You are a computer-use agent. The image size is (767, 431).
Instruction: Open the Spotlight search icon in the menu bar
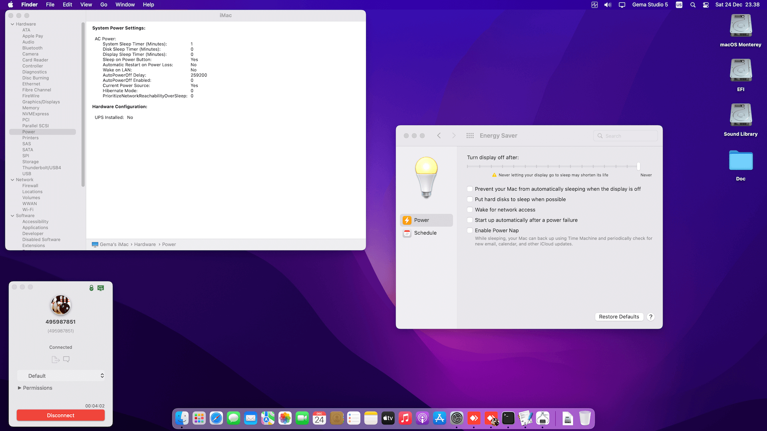coord(693,5)
